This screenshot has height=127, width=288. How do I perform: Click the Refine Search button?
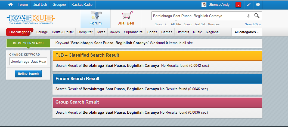(28, 74)
